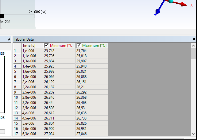This screenshot has height=140, width=197.
Task: Click the scroll down arrow of table
Action: 194,134
